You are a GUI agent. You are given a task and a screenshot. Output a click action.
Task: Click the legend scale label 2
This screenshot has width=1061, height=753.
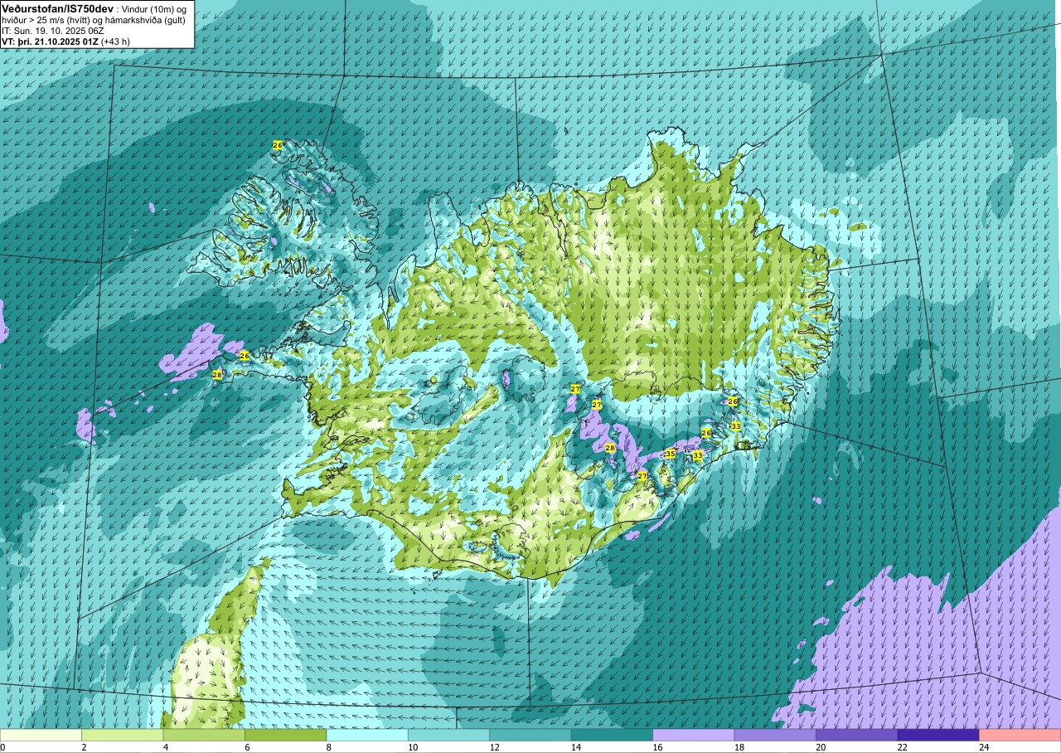[82, 747]
